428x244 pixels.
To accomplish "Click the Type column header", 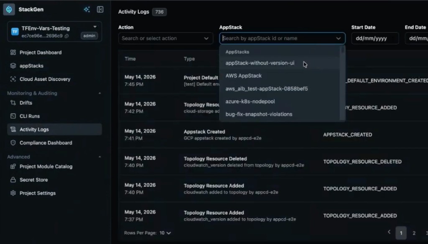I will 189,59.
